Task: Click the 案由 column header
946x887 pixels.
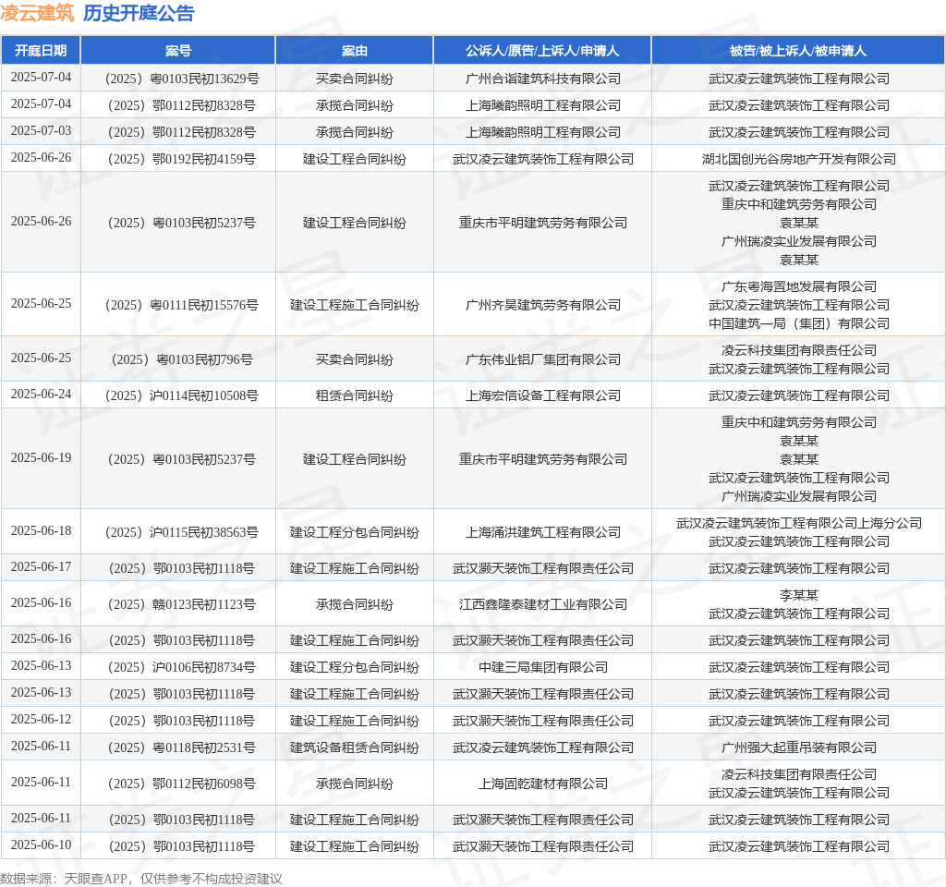Action: (354, 51)
